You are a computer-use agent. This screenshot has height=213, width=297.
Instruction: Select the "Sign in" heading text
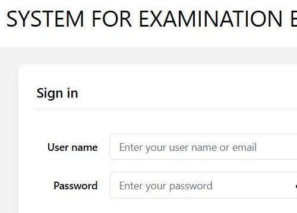coord(57,93)
